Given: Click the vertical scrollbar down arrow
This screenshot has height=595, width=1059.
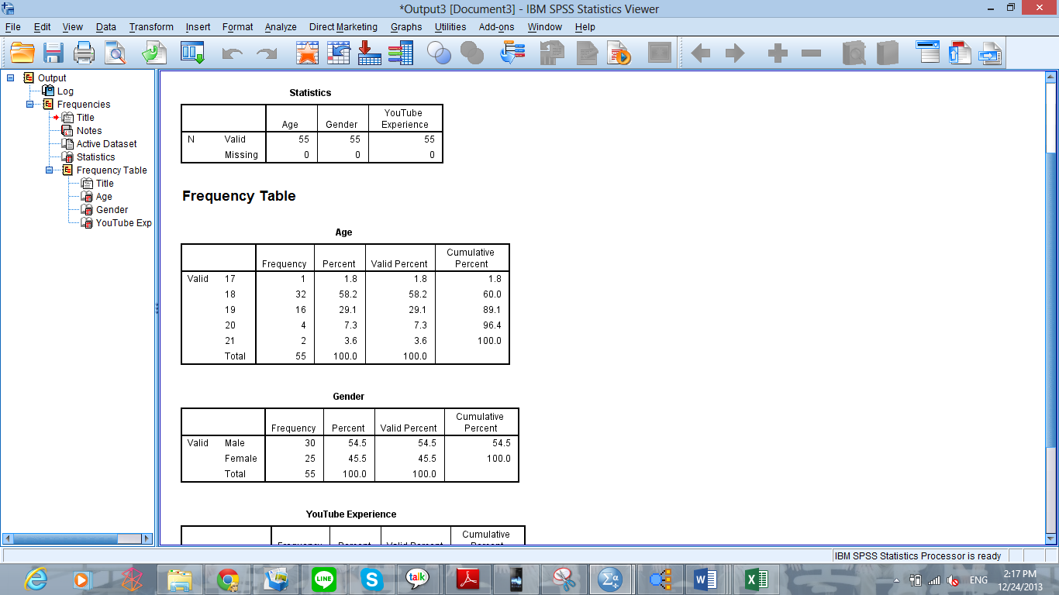Looking at the screenshot, I should (x=1052, y=538).
